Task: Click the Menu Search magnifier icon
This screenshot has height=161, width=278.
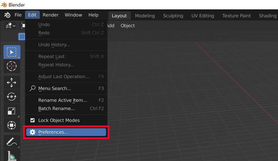Action: [32, 89]
